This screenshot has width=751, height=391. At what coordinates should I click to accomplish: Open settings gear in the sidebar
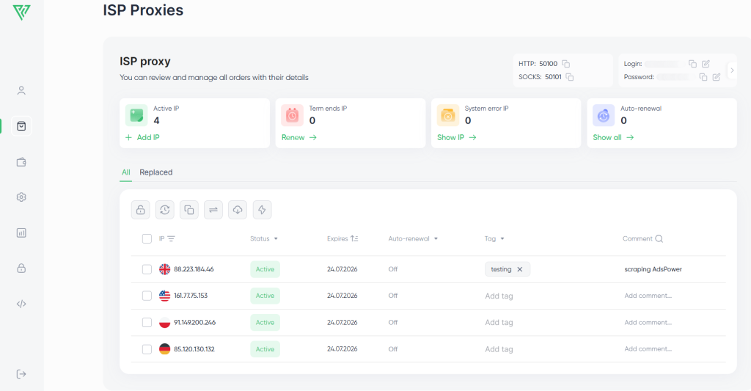21,197
